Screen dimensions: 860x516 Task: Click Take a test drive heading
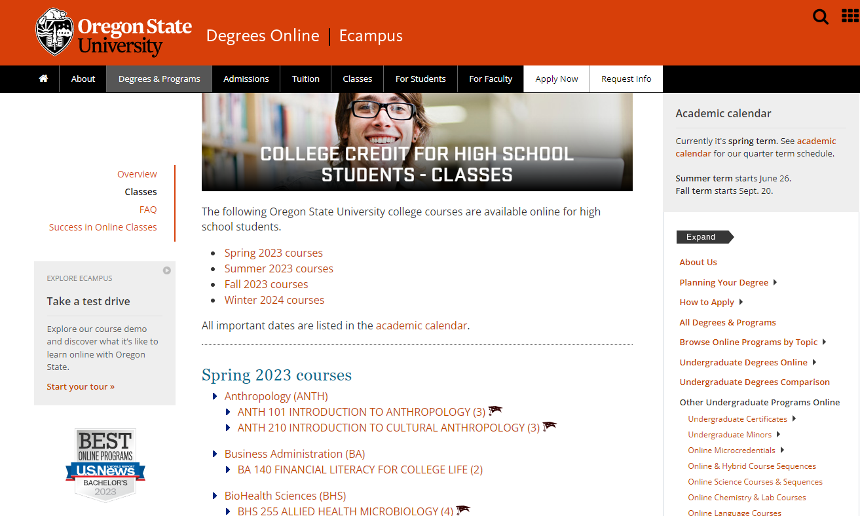tap(88, 301)
